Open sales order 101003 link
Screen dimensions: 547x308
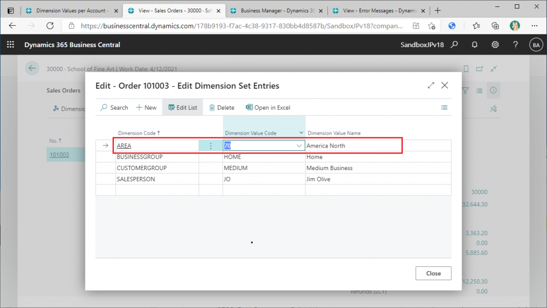[59, 155]
